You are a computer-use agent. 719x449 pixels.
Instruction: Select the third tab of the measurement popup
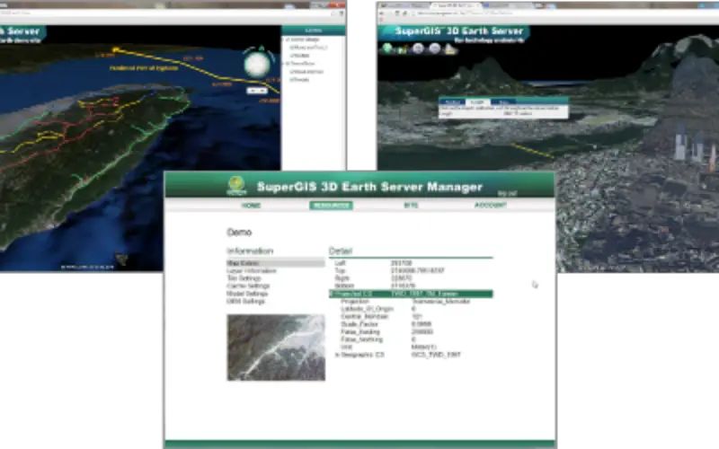click(x=503, y=101)
